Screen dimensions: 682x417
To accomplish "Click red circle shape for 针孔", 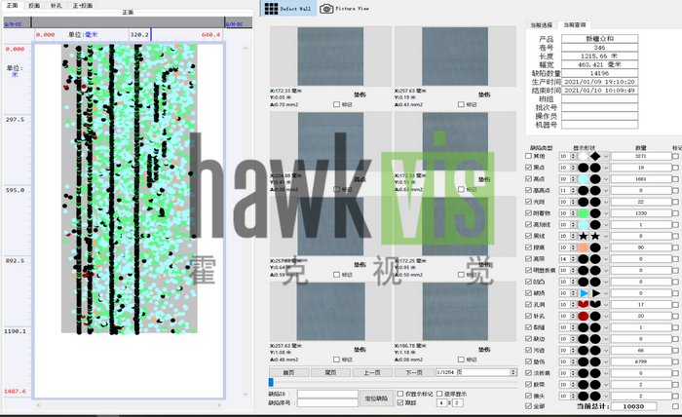I will (x=584, y=316).
